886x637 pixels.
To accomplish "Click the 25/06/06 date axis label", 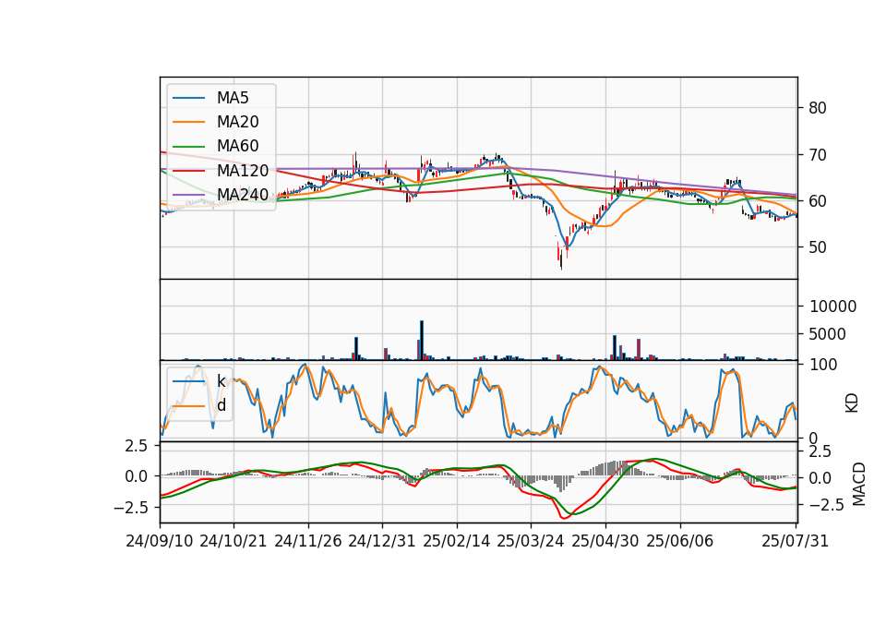I will [680, 541].
